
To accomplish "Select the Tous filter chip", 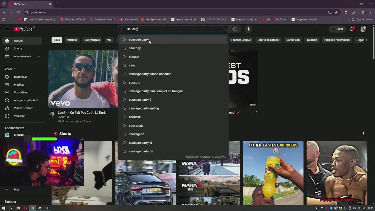I will (x=57, y=40).
